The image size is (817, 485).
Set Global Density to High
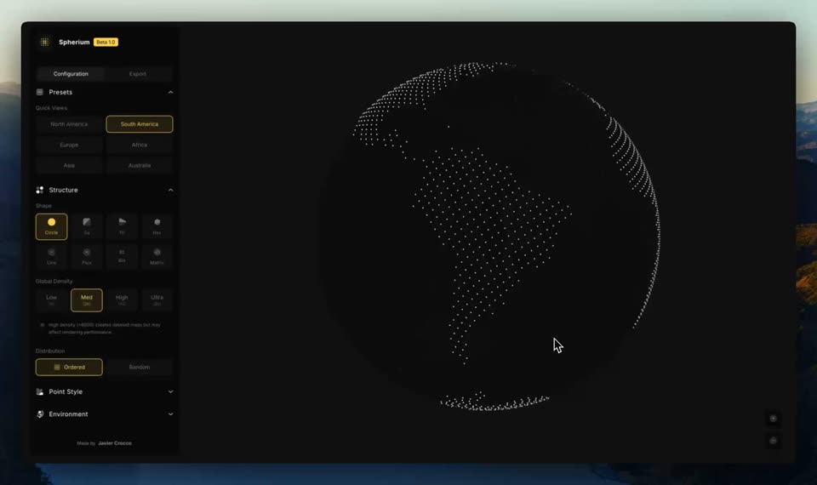click(122, 300)
